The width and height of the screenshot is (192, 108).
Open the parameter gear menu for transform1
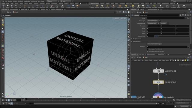[x=181, y=15]
